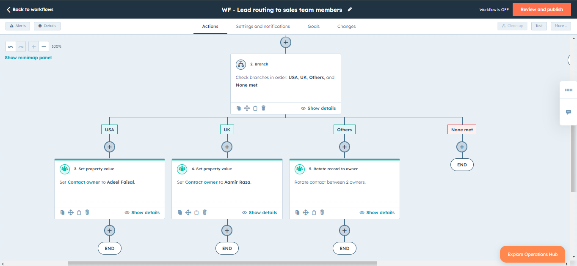Click the Review and publish button

541,9
